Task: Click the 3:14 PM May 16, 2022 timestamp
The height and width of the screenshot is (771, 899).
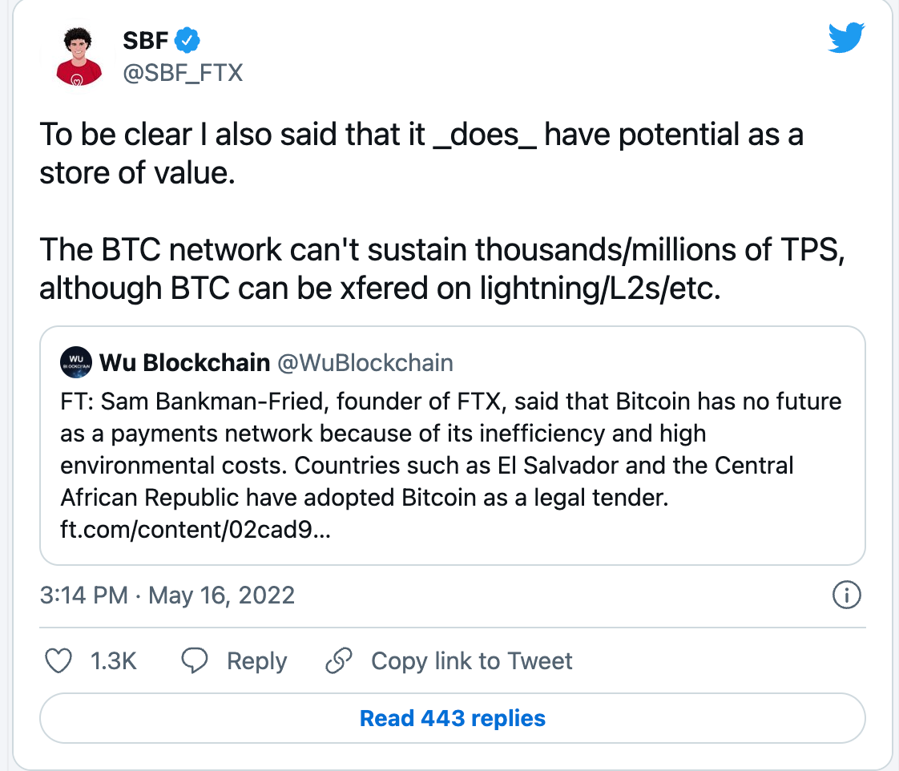Action: point(167,595)
